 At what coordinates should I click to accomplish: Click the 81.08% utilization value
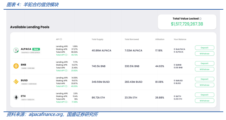(159, 82)
